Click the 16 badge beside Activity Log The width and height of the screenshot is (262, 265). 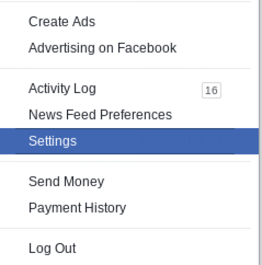211,90
